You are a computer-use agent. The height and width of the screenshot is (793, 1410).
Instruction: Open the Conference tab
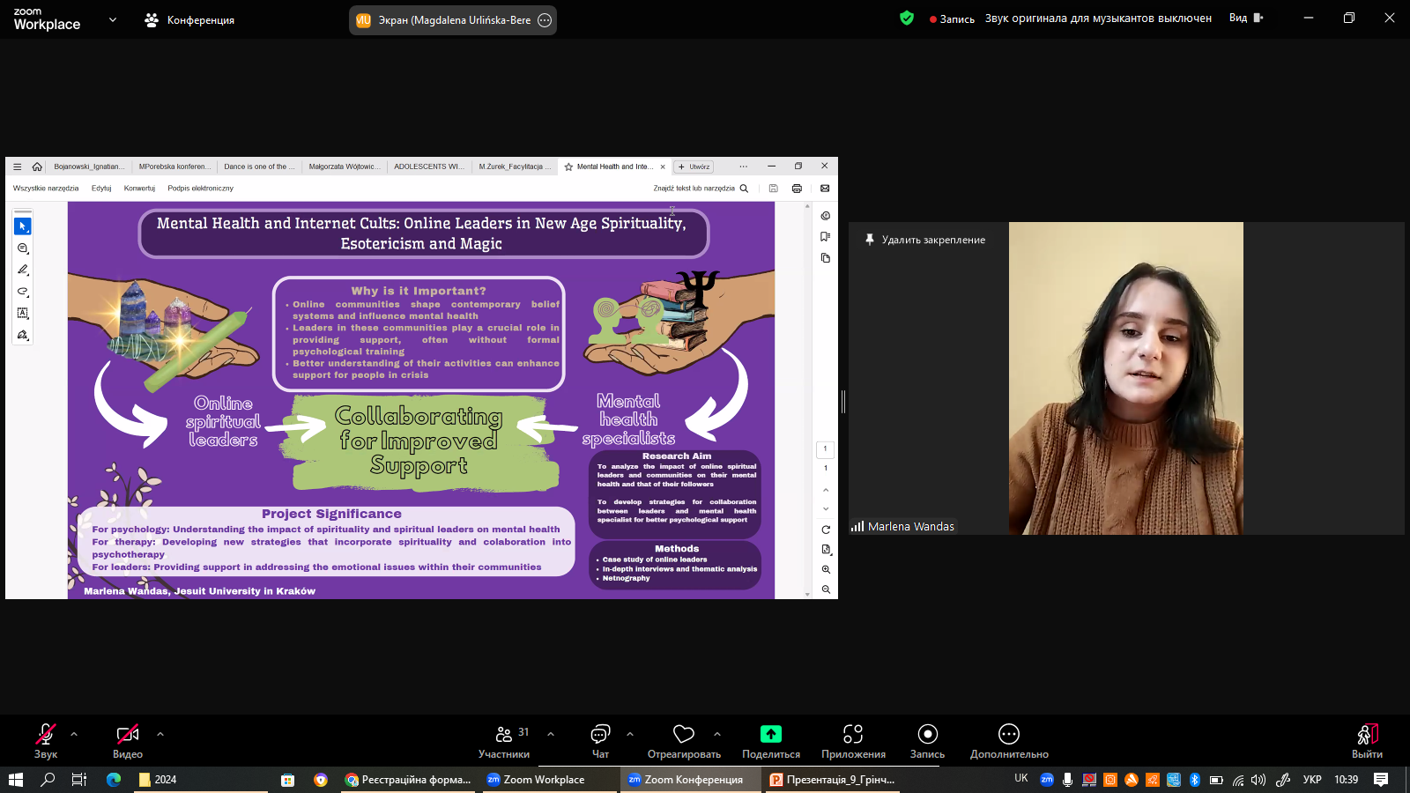click(x=190, y=20)
